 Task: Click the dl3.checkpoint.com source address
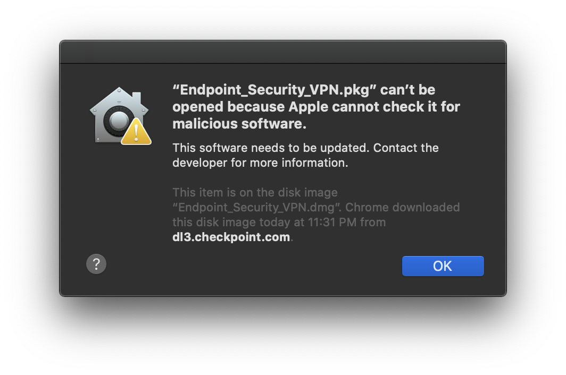click(x=231, y=237)
